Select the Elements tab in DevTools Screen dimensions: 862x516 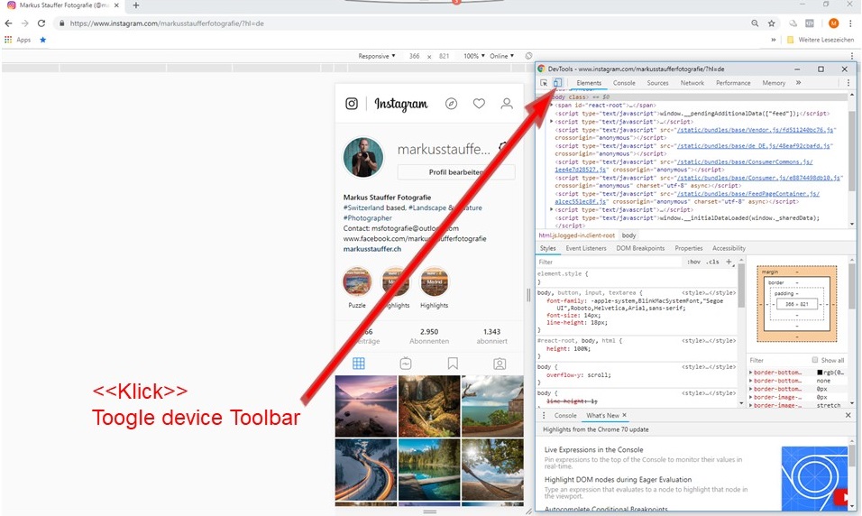click(x=589, y=83)
